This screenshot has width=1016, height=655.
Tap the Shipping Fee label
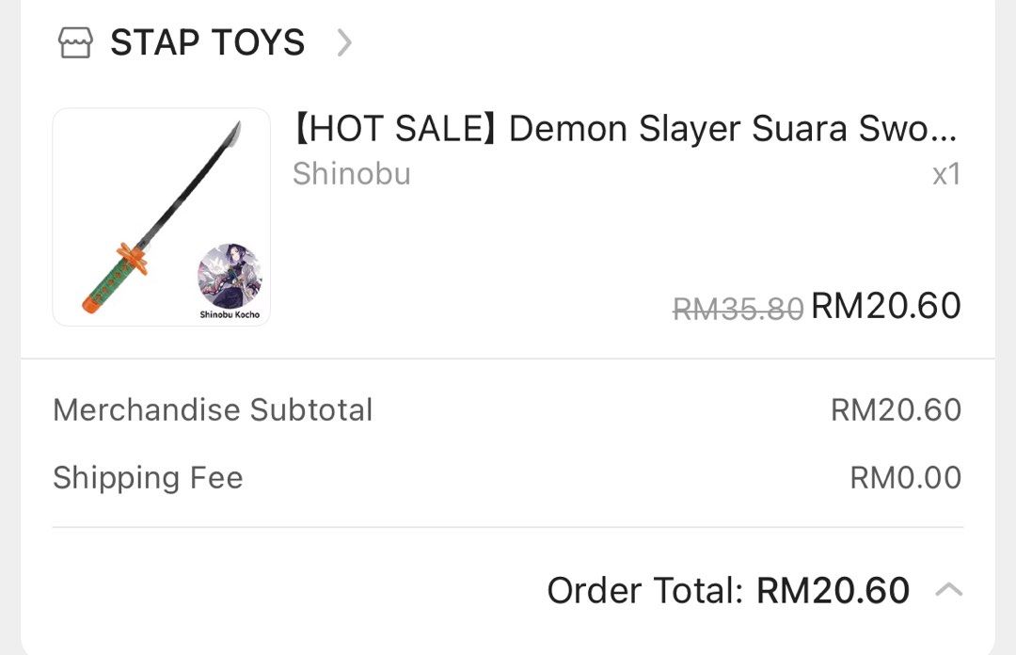(148, 477)
